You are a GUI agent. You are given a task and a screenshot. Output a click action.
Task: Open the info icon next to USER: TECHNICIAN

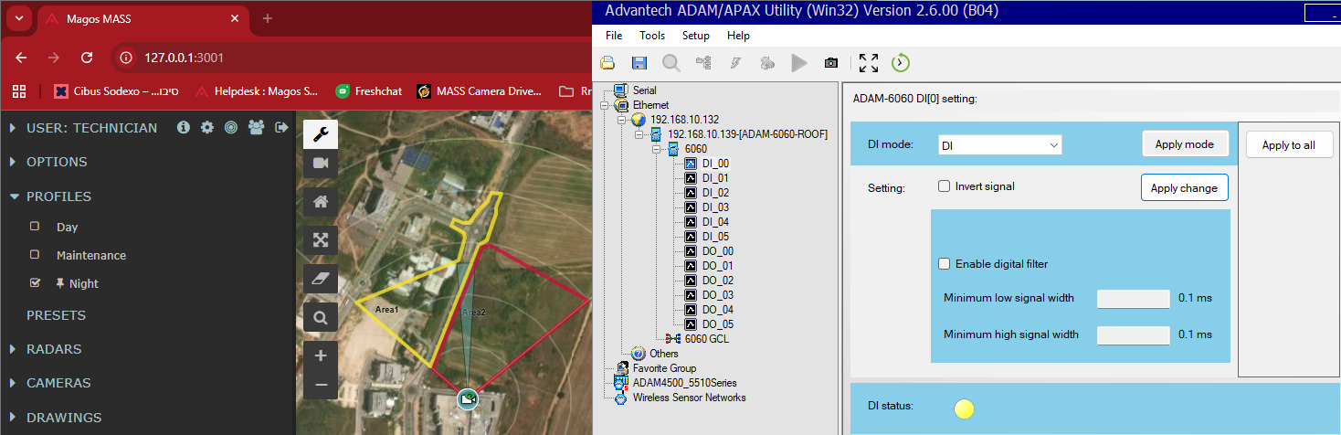(183, 128)
